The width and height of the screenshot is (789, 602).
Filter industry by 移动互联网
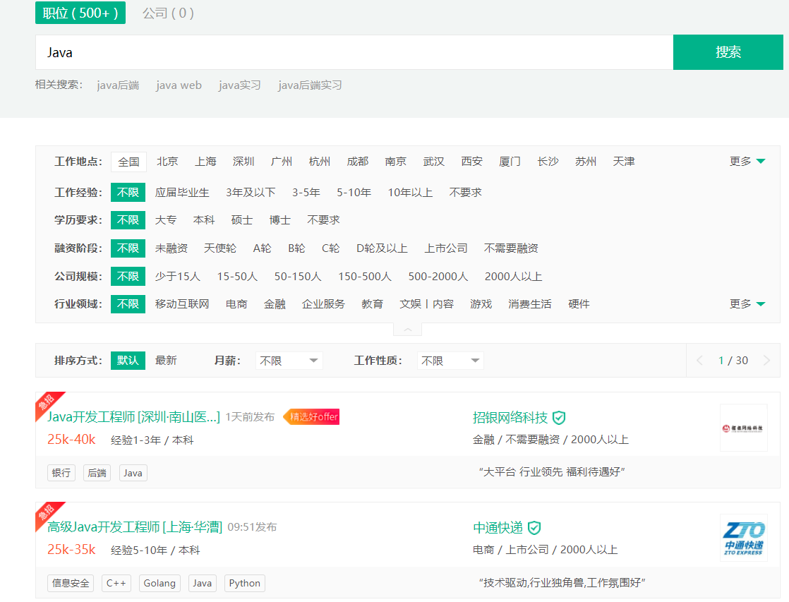(182, 304)
